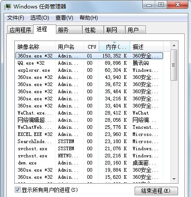Viewport: 191px width, 197px height.
Task: Maximize the Task Manager window
Action: pos(161,5)
